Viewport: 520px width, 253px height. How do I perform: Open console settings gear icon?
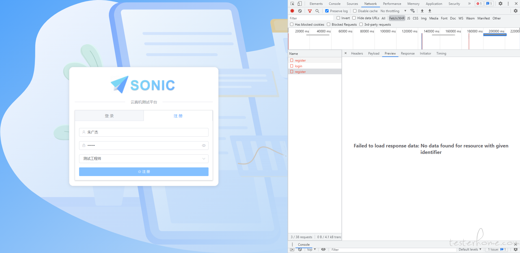click(516, 249)
